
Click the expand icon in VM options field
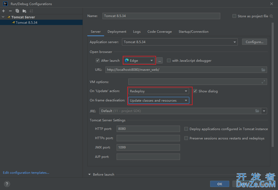pos(263,82)
